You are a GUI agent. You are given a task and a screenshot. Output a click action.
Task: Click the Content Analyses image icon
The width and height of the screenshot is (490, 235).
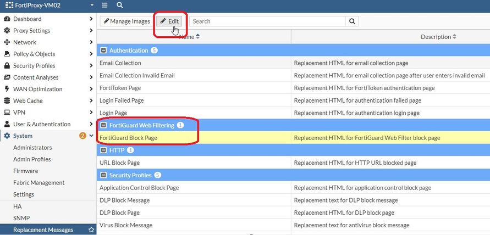click(x=7, y=77)
